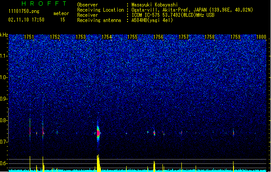Image resolution: width=271 pixels, height=172 pixels.
Task: Click the 1.0 frequency axis label
Action: pyautogui.click(x=4, y=77)
